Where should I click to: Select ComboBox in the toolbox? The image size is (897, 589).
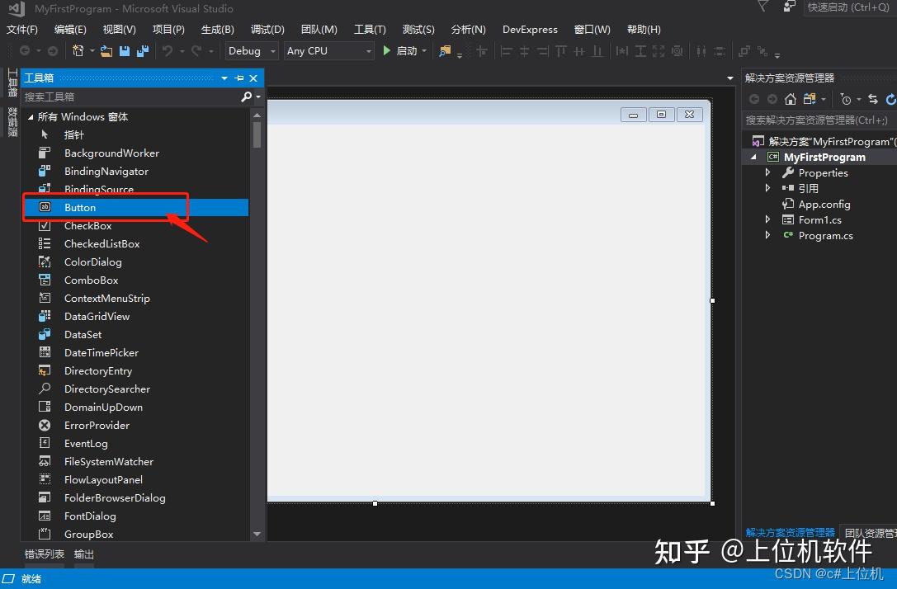135,280
